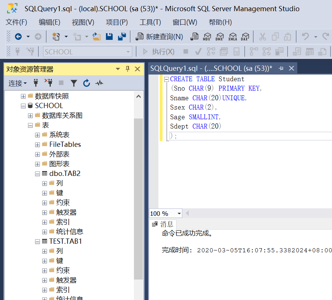Switch to the 消息 results tab
Viewport: 332px width, 300px height.
pyautogui.click(x=163, y=224)
